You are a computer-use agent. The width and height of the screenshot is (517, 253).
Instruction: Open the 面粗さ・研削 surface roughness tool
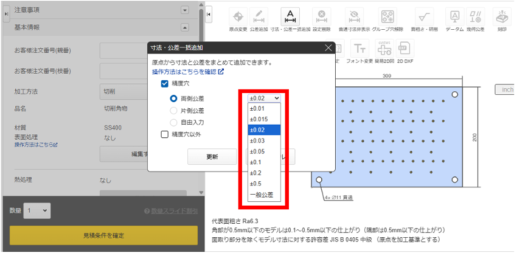point(423,16)
